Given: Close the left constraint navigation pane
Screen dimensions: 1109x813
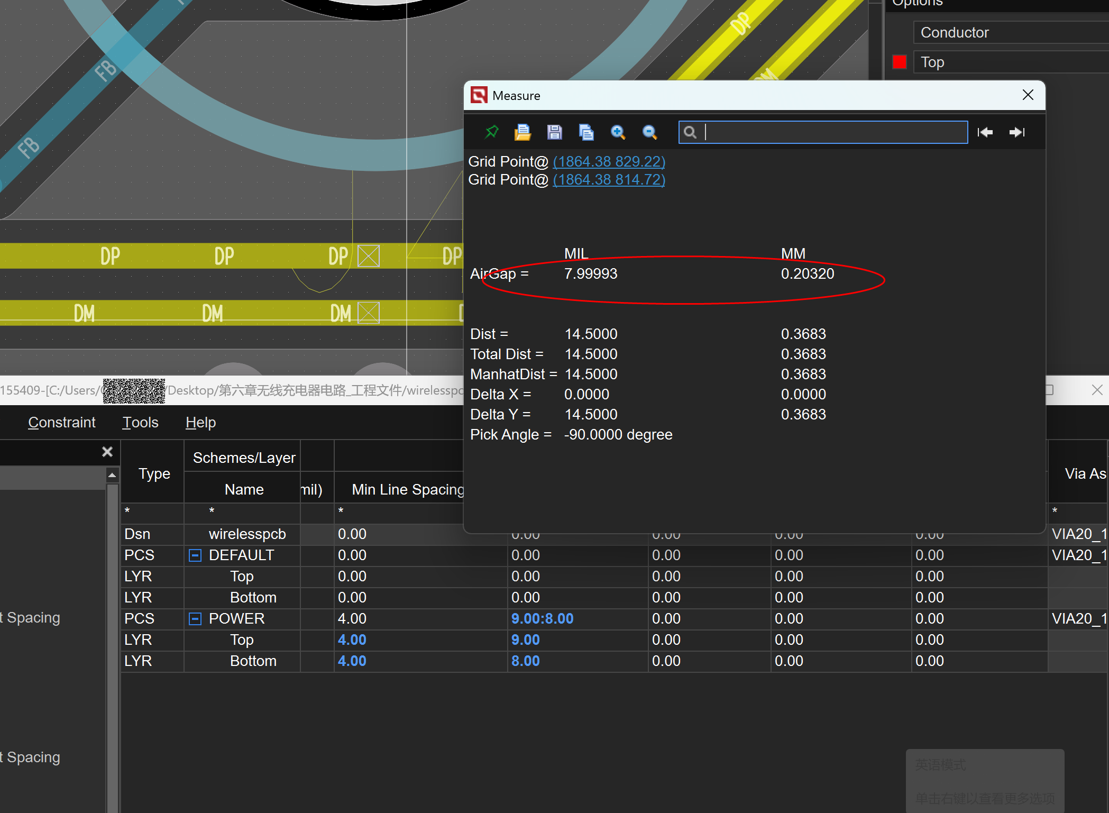Looking at the screenshot, I should pyautogui.click(x=107, y=452).
